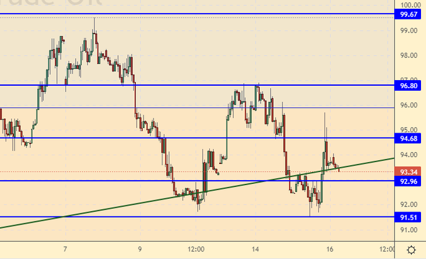
Task: Click the 100.00 price axis value
Action: (410, 4)
